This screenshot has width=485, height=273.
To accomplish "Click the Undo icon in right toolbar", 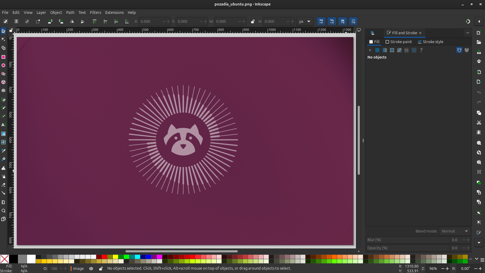I will [479, 92].
